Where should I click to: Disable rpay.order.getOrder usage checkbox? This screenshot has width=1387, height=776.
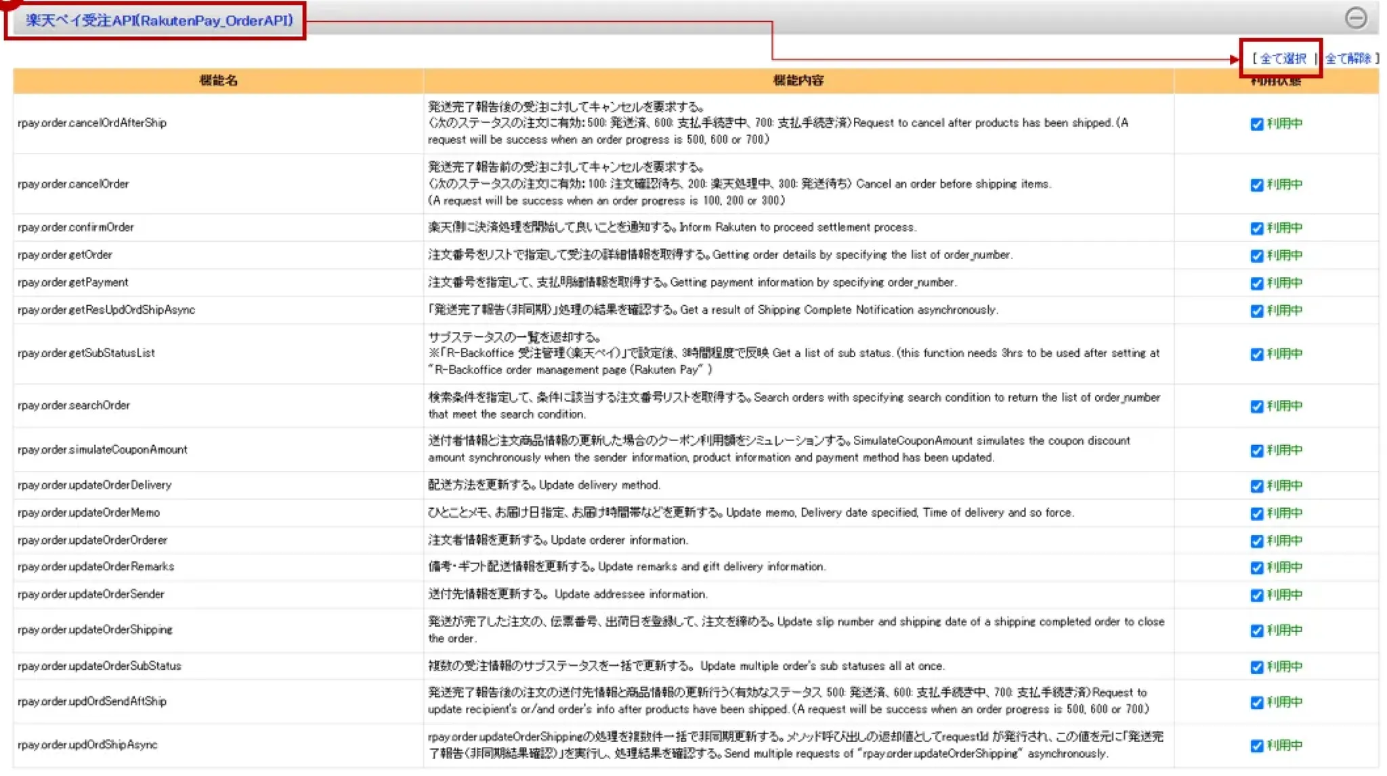click(1256, 256)
